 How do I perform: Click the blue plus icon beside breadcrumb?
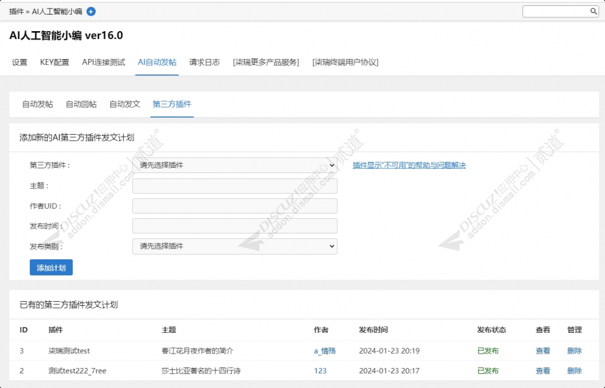(90, 11)
